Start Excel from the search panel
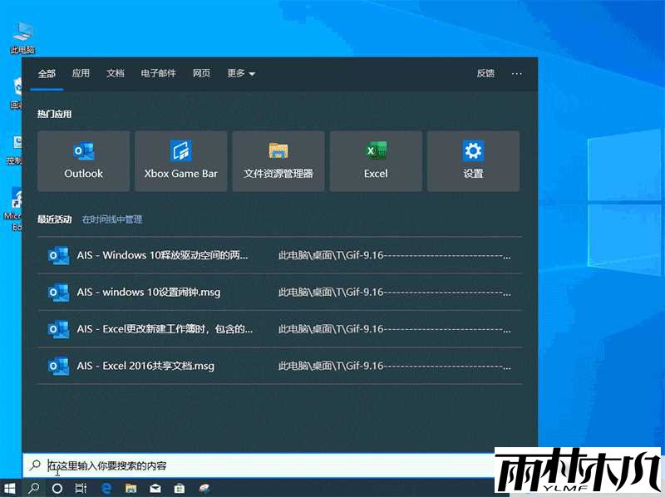Image resolution: width=665 pixels, height=497 pixels. (x=376, y=160)
